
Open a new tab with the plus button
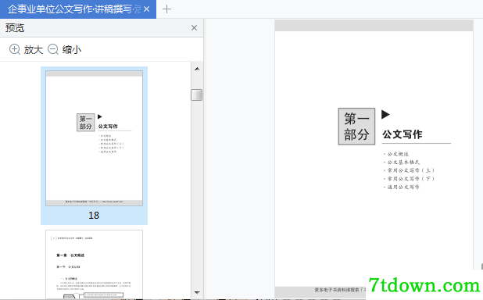pos(166,9)
